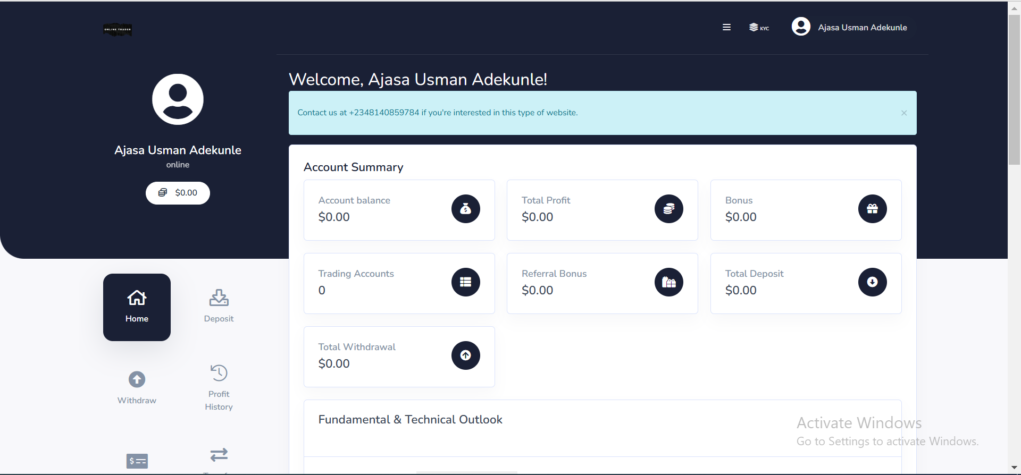The image size is (1021, 475).
Task: Click the Online Trader logo
Action: click(x=118, y=30)
